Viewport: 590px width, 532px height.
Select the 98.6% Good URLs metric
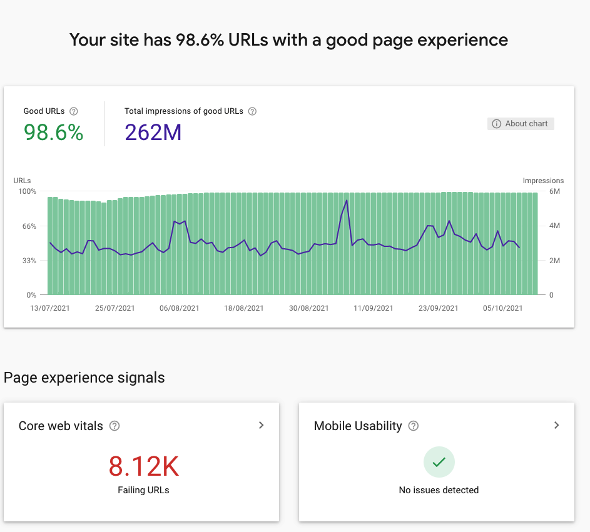point(53,133)
